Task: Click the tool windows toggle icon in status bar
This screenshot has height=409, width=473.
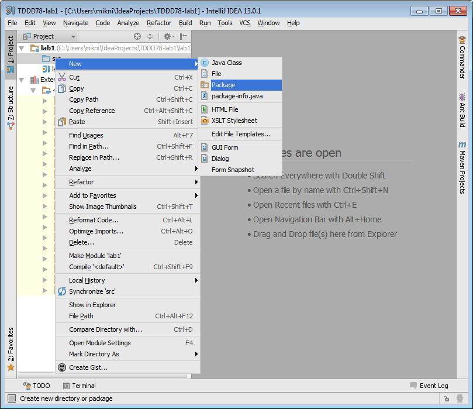Action: click(x=12, y=398)
